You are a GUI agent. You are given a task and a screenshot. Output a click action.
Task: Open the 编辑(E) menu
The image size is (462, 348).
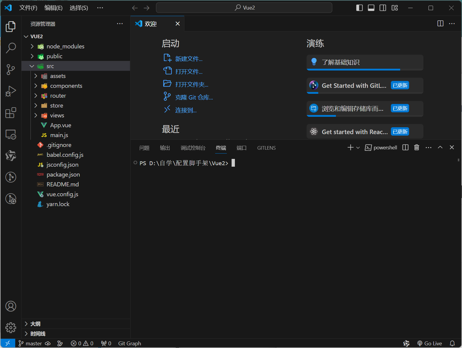pos(53,8)
